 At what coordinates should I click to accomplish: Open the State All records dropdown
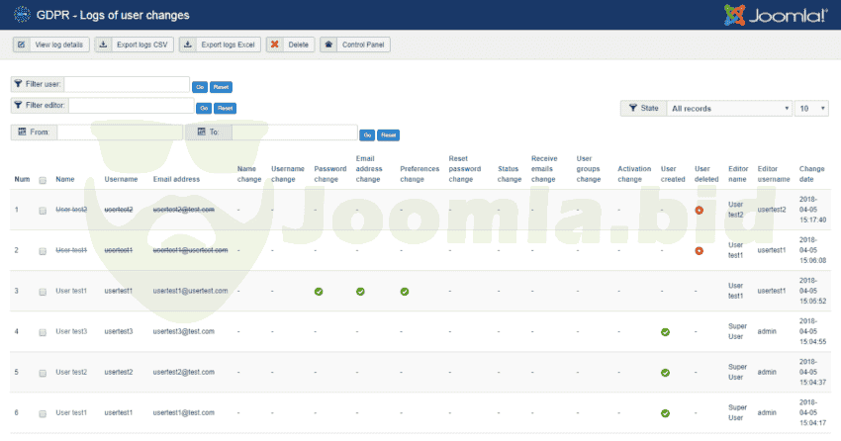729,108
